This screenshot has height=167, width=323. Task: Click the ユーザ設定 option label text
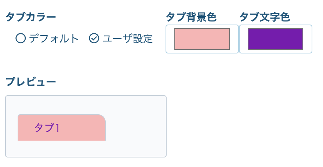[x=127, y=38]
